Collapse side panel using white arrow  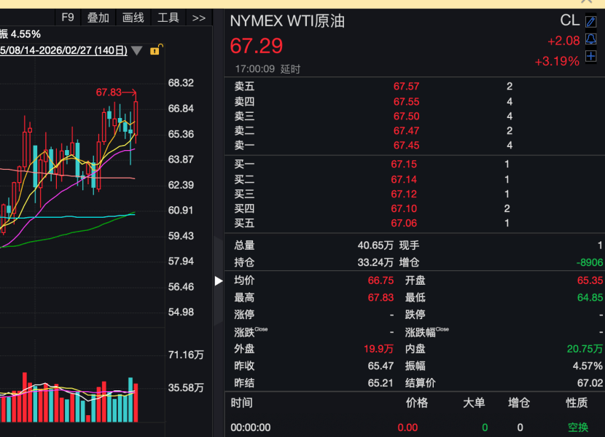pos(219,281)
